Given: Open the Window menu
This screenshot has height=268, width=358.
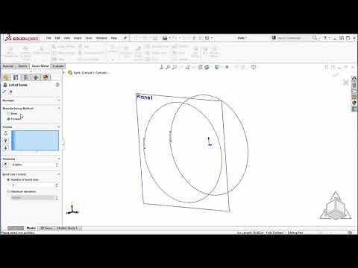Looking at the screenshot, I should tap(101, 38).
